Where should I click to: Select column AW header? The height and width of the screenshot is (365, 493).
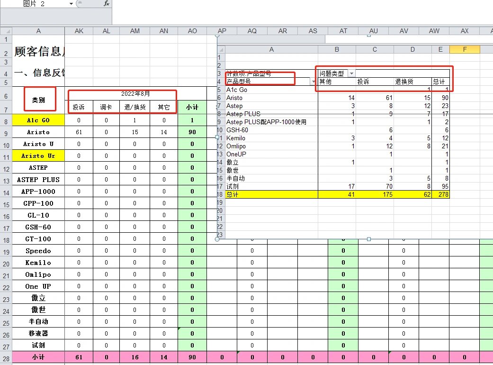click(434, 31)
